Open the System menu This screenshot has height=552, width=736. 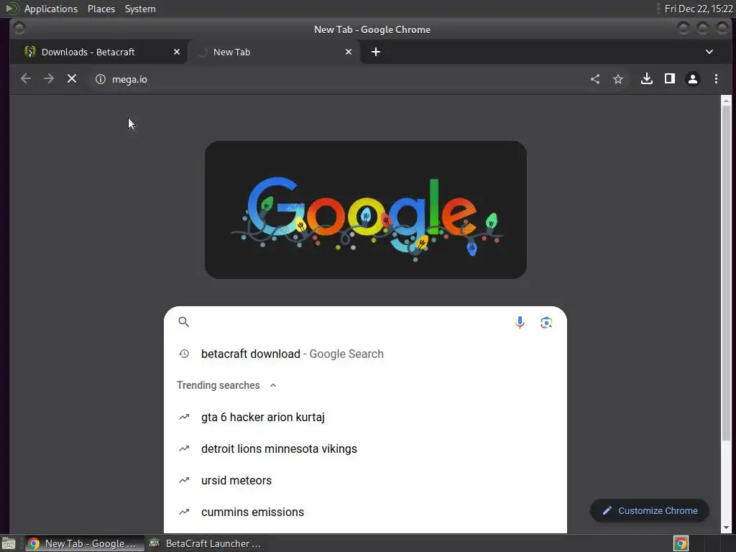click(140, 9)
